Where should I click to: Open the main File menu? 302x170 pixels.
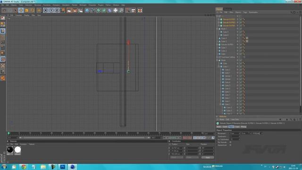point(2,5)
